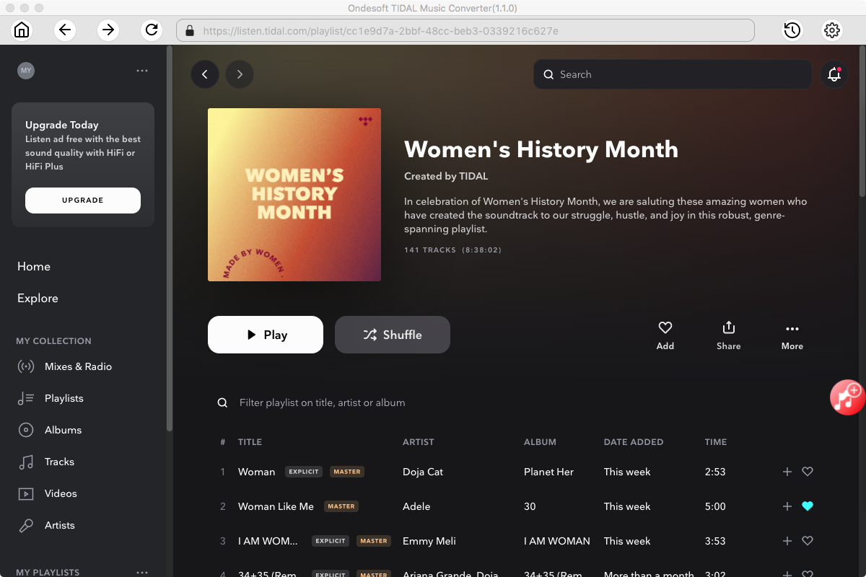
Task: Open artist Emmy Meli
Action: tap(429, 541)
